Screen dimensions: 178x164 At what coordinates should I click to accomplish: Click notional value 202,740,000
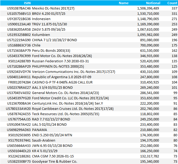(149, 109)
